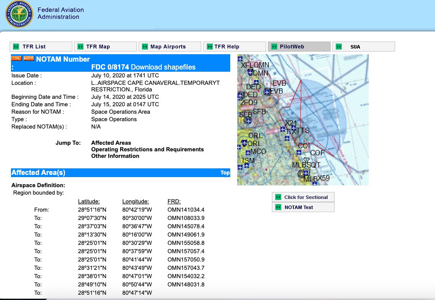Click Federal Aviation Administration title text
The image size is (435, 300).
(61, 13)
